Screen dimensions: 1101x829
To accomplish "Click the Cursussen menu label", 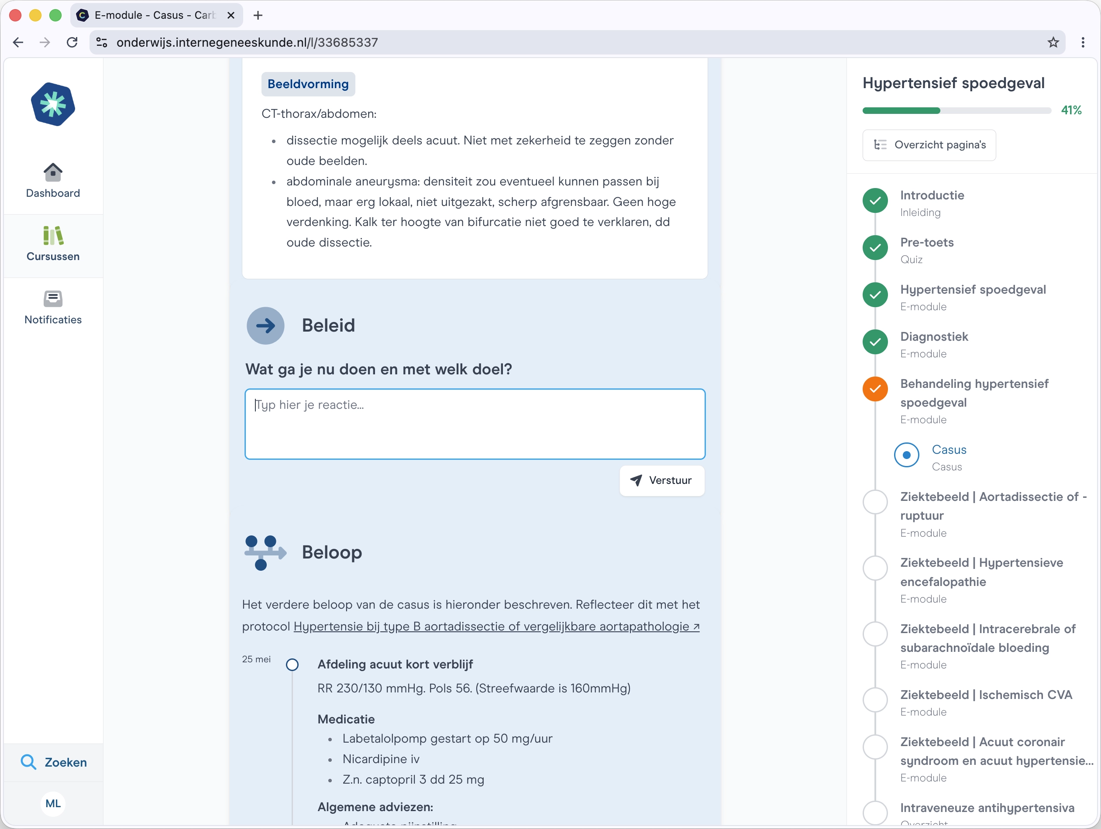I will pyautogui.click(x=53, y=256).
